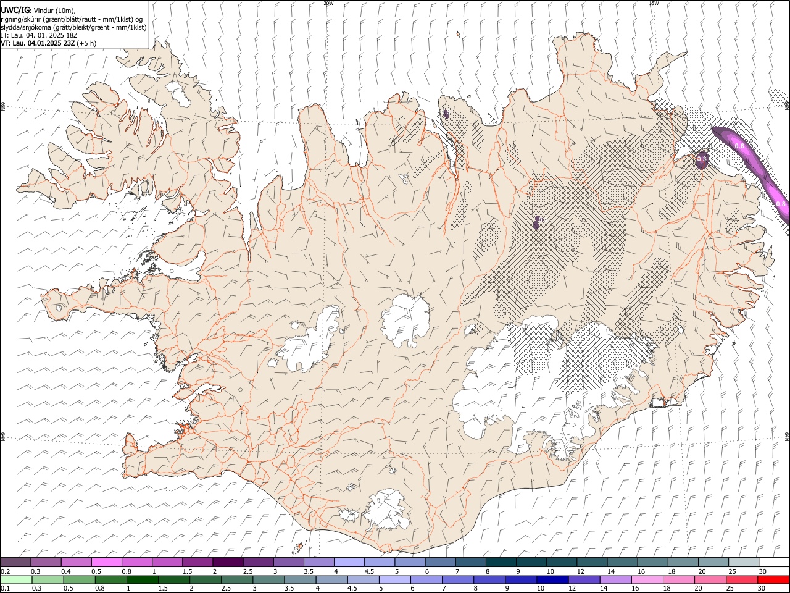790x593 pixels.
Task: Select the dark purple top-row swatch labeled 2
Action: click(227, 562)
